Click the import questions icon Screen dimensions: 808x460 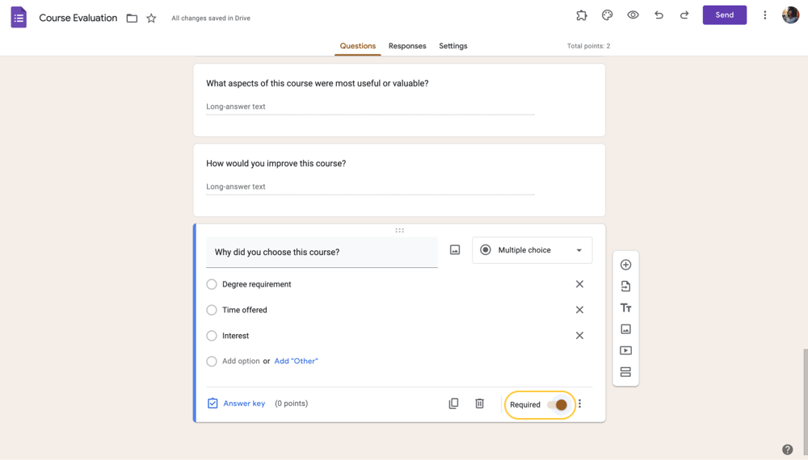coord(625,286)
